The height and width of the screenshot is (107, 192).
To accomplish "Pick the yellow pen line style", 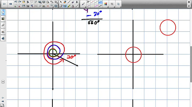I will pos(92,6).
